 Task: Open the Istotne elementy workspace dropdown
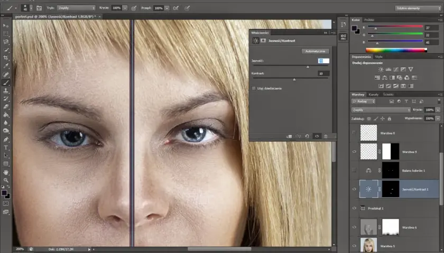(x=418, y=8)
